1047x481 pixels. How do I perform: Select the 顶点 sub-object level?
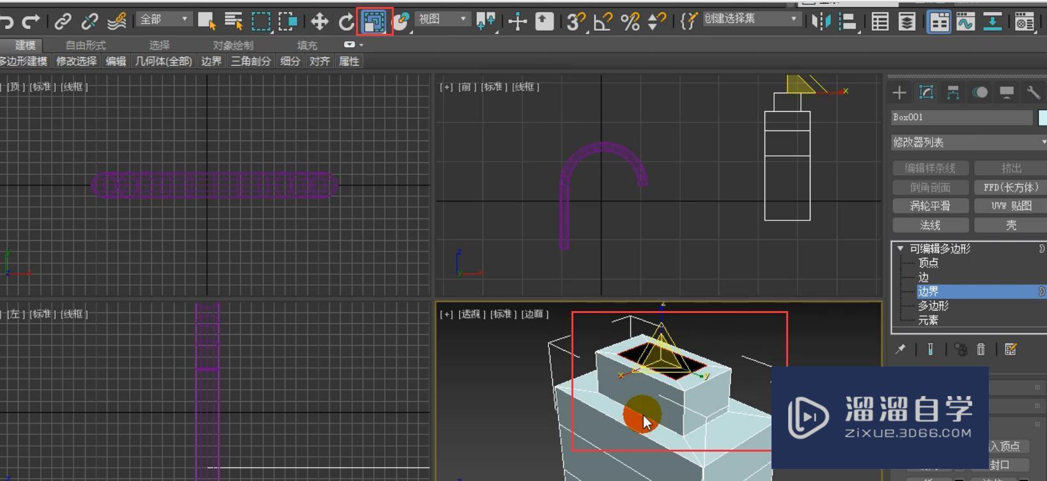928,263
